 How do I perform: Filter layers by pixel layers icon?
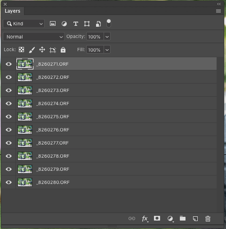click(x=53, y=23)
